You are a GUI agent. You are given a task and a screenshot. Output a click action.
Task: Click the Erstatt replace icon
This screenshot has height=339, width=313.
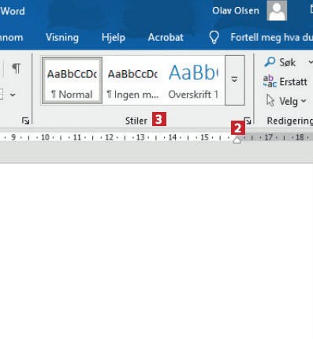pos(270,81)
